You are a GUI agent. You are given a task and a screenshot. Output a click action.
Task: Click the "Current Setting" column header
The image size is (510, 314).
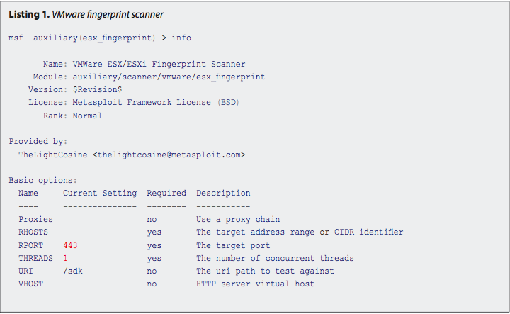(x=100, y=193)
